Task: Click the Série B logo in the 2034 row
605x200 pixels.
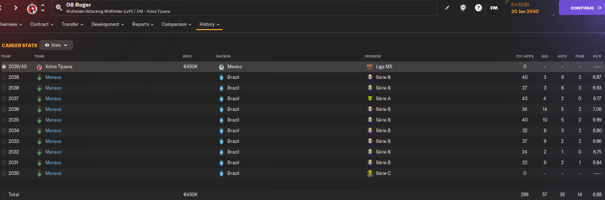Action: [x=370, y=131]
